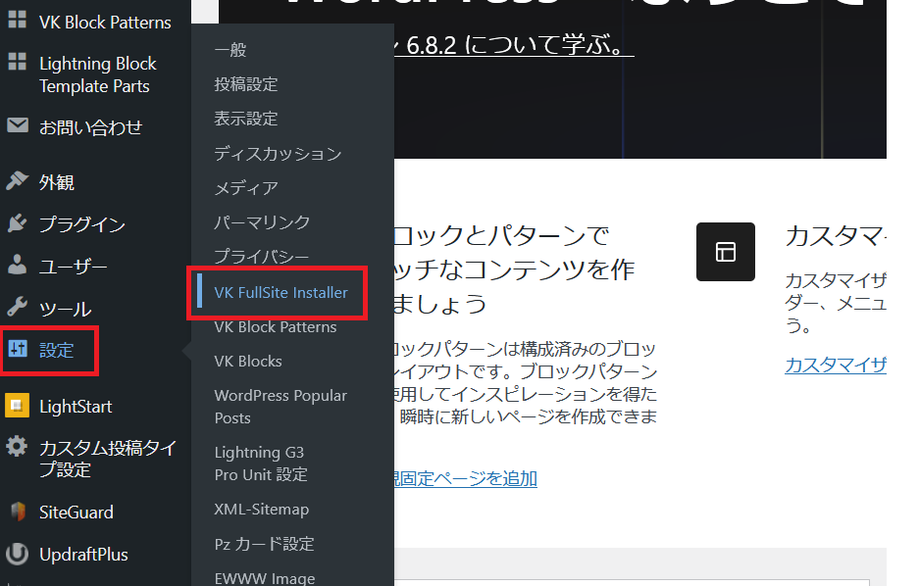Open the プラグイン menu
Viewport: 918px width, 586px height.
coord(82,224)
